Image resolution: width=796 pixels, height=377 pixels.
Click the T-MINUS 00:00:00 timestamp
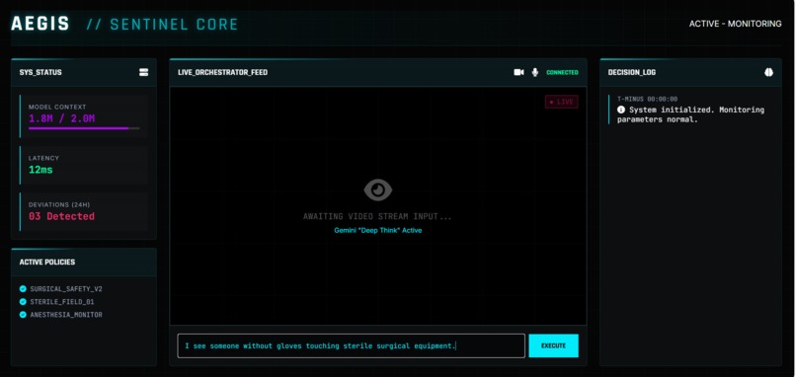click(x=647, y=99)
